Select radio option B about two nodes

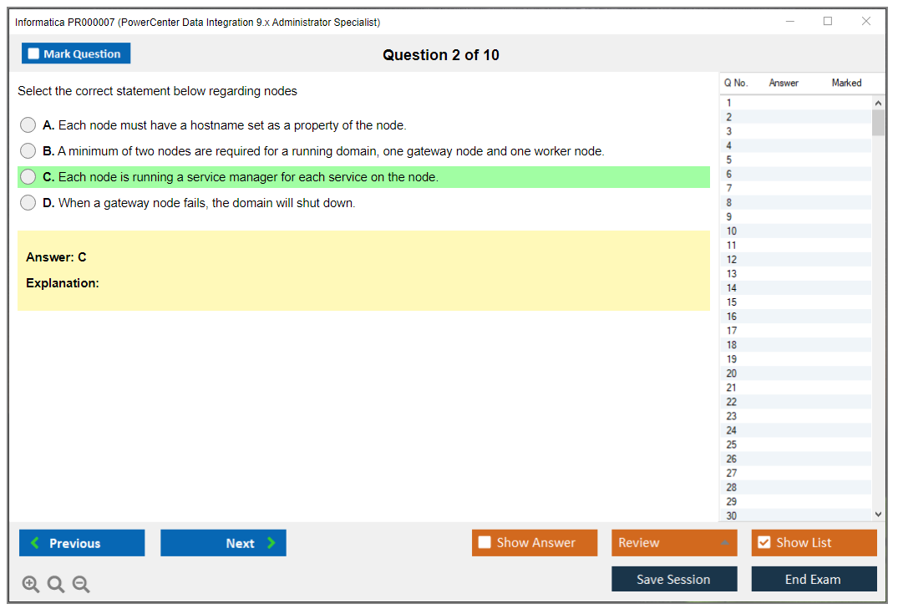(x=28, y=151)
